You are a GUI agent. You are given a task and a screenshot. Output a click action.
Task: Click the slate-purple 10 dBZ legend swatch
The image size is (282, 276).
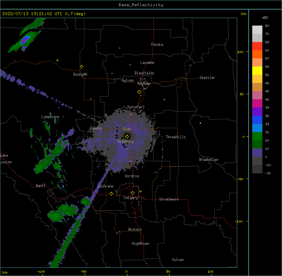[x=257, y=153]
